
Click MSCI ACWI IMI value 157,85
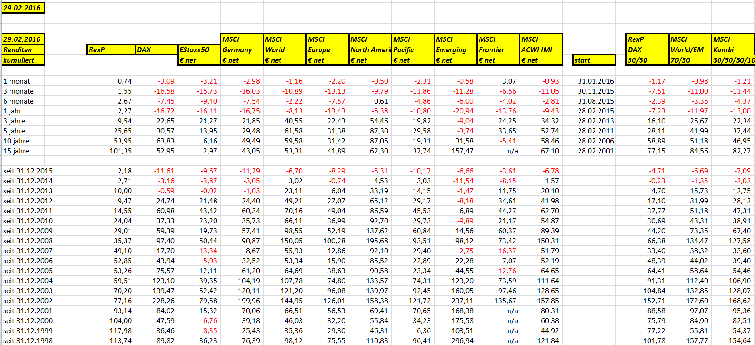click(548, 301)
